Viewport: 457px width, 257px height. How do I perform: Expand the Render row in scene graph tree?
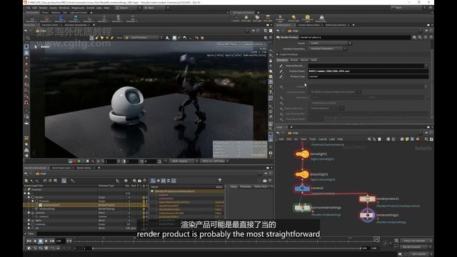(x=29, y=197)
